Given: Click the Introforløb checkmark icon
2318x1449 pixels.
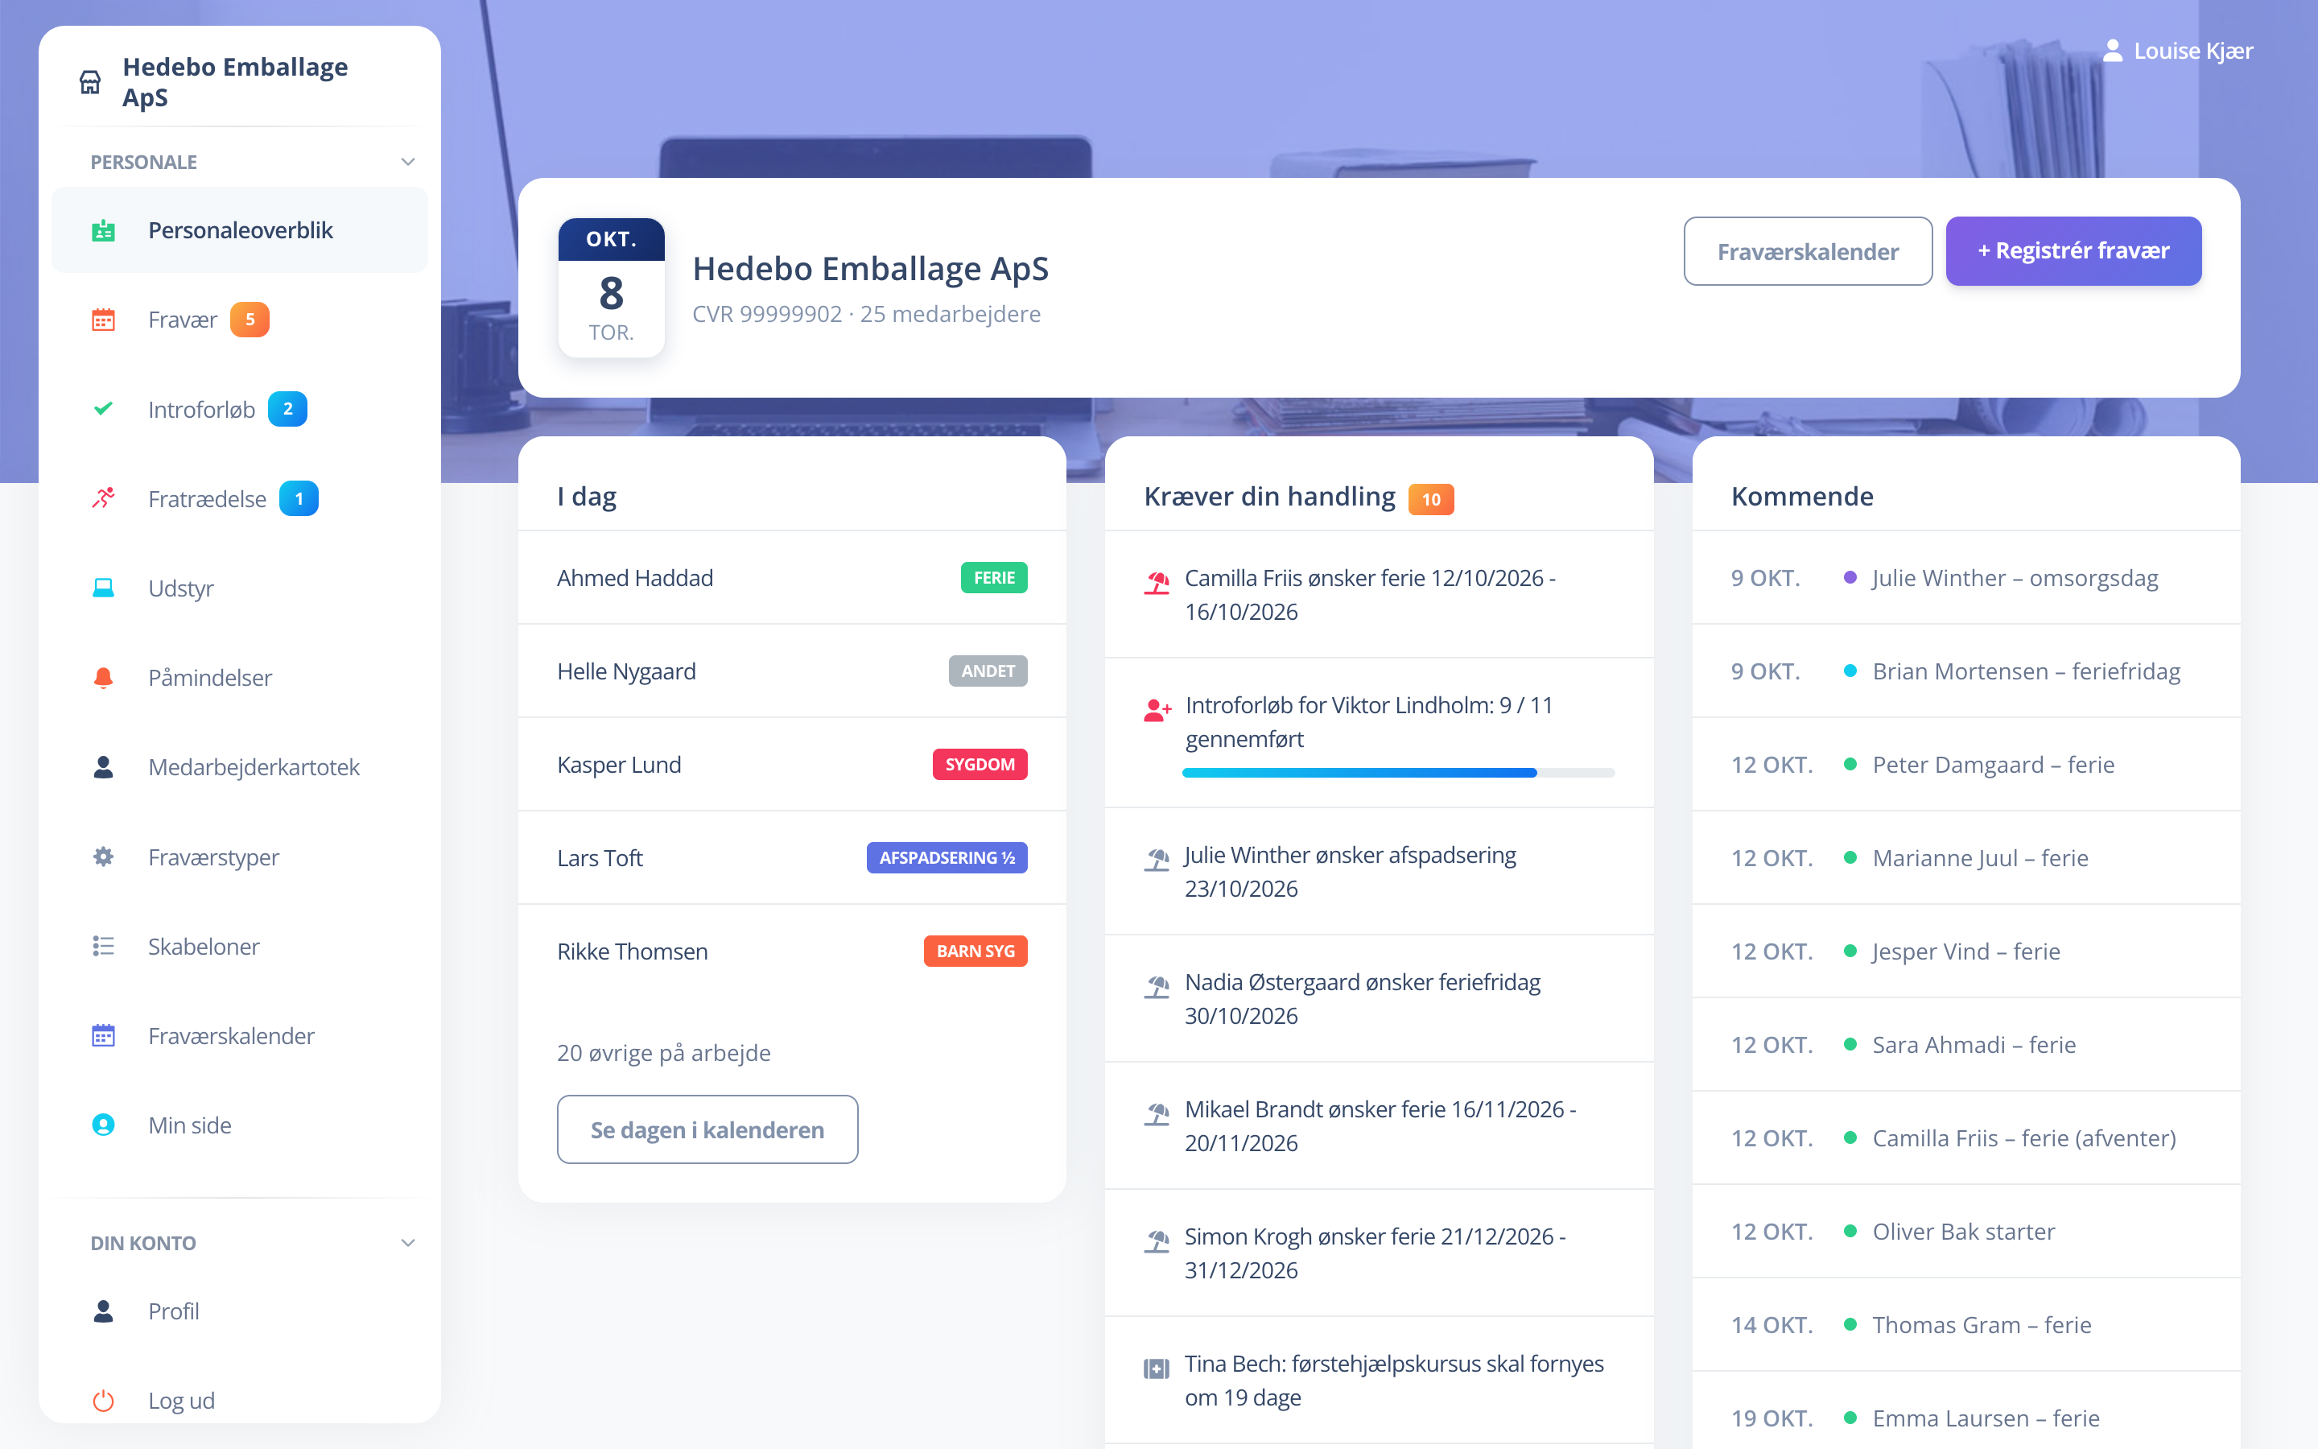Looking at the screenshot, I should (x=104, y=409).
